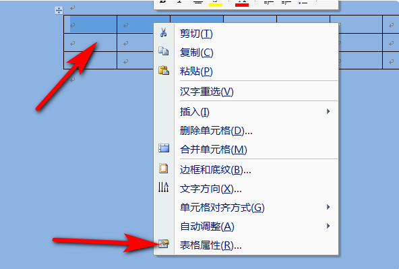
Task: Click the text direction icon for 文字方向
Action: coord(163,187)
